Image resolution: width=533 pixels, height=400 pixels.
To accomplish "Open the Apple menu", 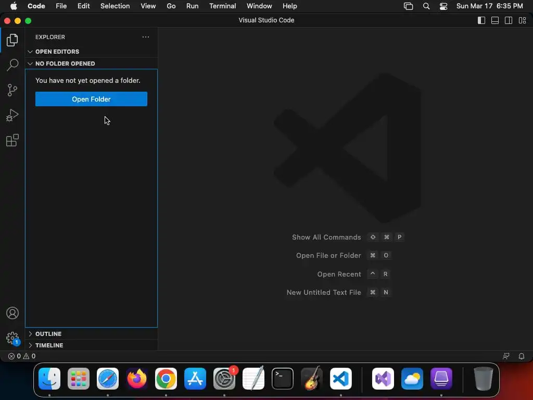I will tap(14, 6).
